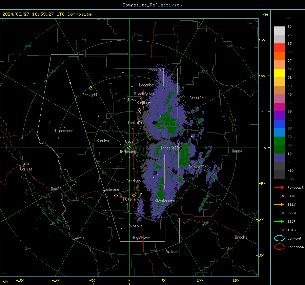Click the Blackfalds town label
This screenshot has width=305, height=285.
click(144, 94)
